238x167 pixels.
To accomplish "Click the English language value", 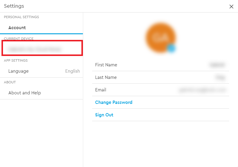I will click(72, 71).
